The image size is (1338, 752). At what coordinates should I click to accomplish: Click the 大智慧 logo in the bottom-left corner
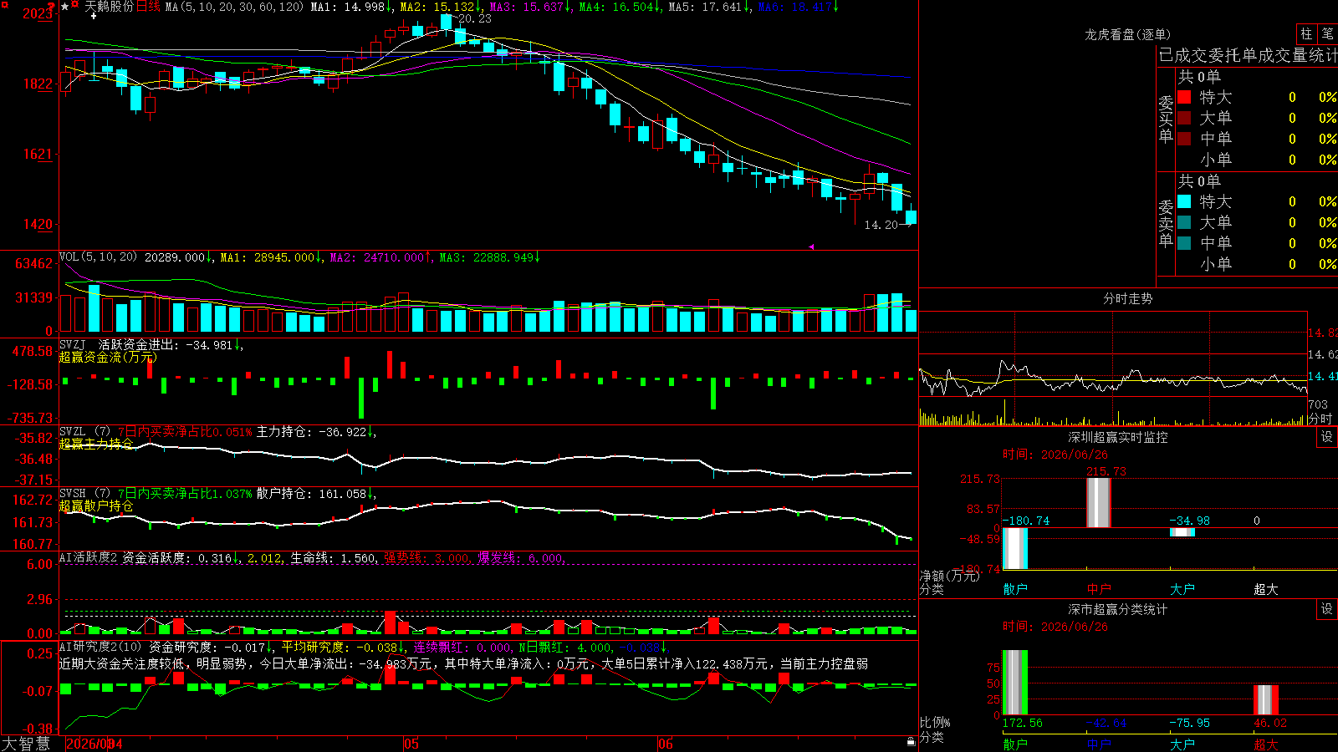tap(26, 744)
